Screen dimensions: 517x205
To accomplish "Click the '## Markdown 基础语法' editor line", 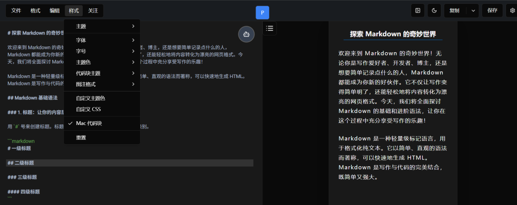I will [33, 98].
